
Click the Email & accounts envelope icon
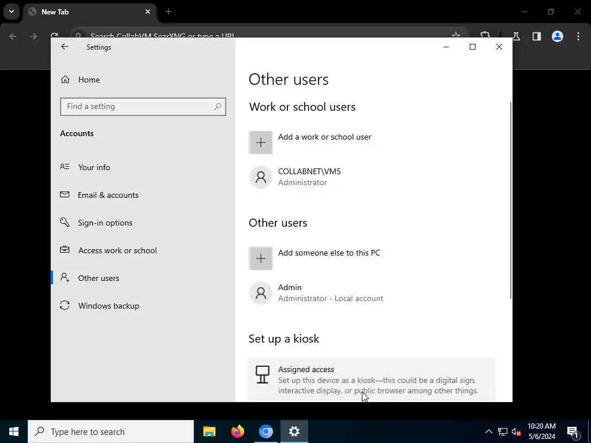pos(65,194)
